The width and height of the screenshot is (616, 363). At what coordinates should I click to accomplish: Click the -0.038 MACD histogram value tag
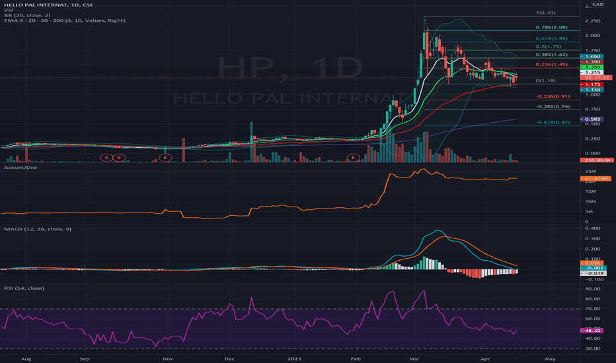tap(594, 273)
